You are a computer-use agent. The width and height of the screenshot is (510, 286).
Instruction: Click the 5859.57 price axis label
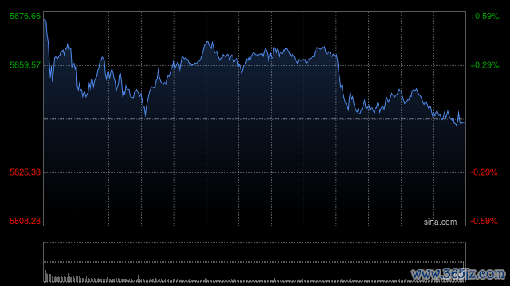coord(25,65)
